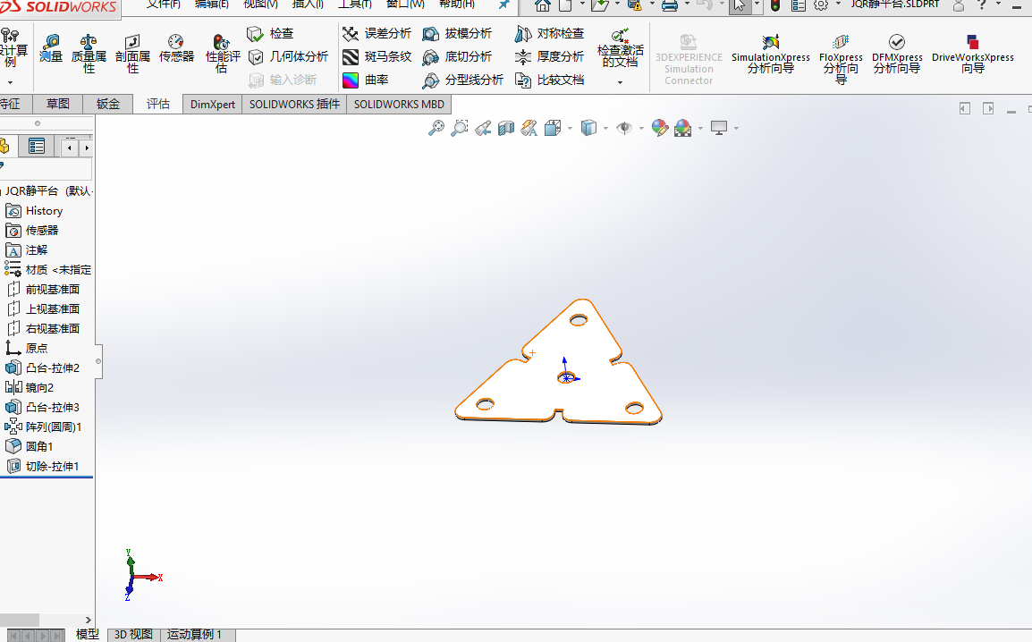
Task: Open the print icon dropdown arrow
Action: click(x=687, y=4)
